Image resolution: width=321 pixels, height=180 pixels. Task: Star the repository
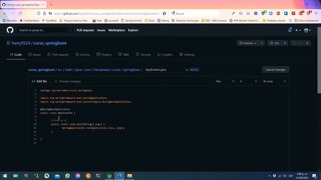[274, 43]
